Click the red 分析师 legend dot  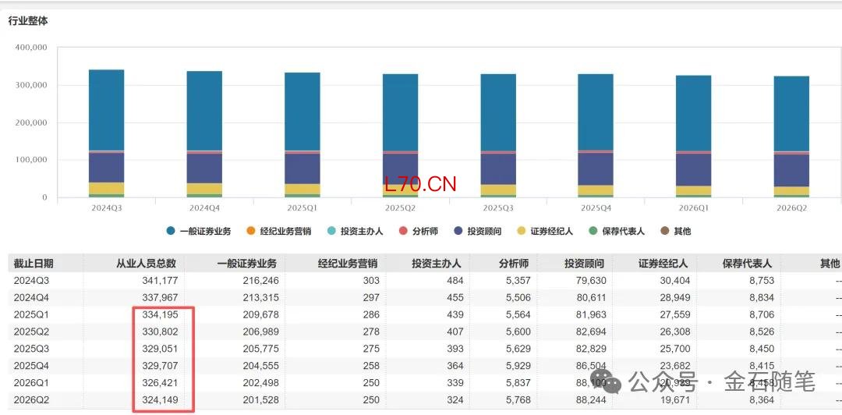(x=403, y=231)
